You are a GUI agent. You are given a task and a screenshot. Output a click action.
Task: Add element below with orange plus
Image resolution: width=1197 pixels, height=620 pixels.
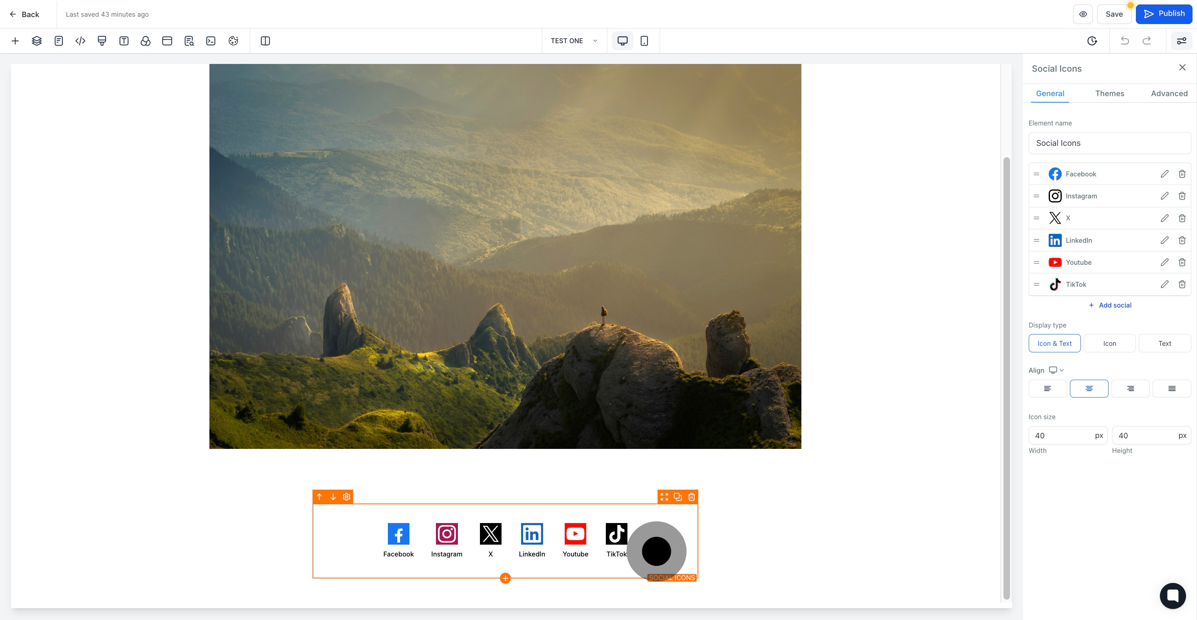[505, 578]
